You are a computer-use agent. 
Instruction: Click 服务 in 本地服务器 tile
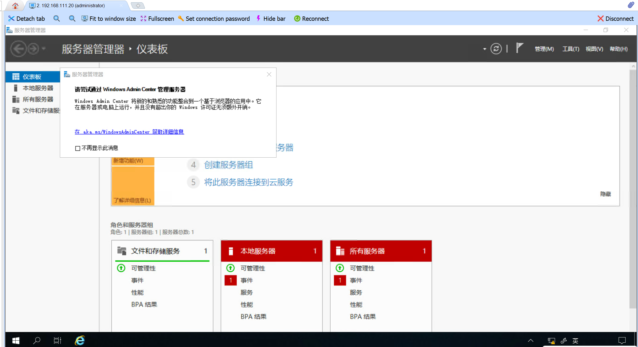point(247,292)
